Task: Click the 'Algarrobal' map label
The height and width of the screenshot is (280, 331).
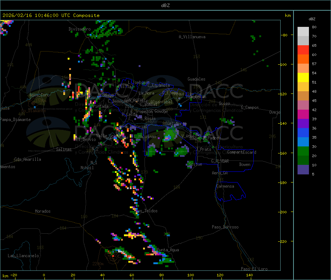Action: [161, 102]
